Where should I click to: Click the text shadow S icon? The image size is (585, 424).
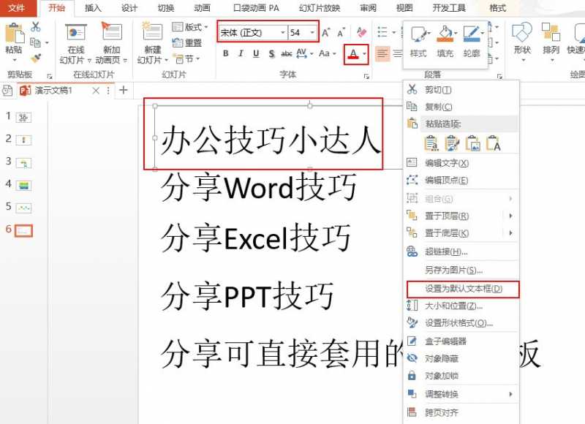271,53
